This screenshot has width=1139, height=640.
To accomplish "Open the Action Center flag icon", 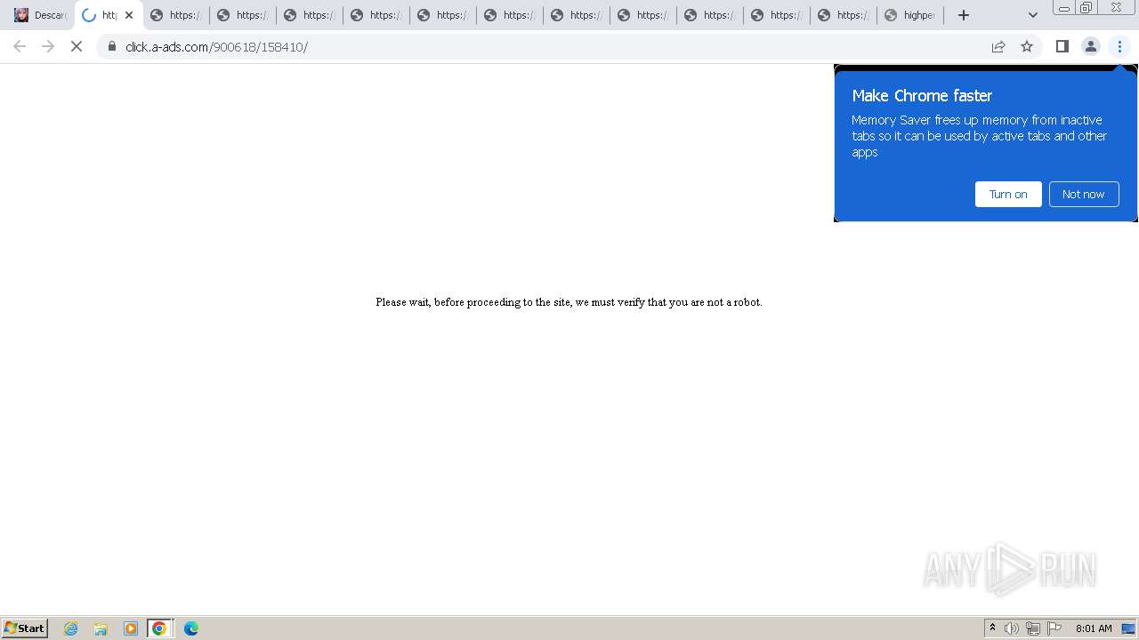I will point(1054,628).
